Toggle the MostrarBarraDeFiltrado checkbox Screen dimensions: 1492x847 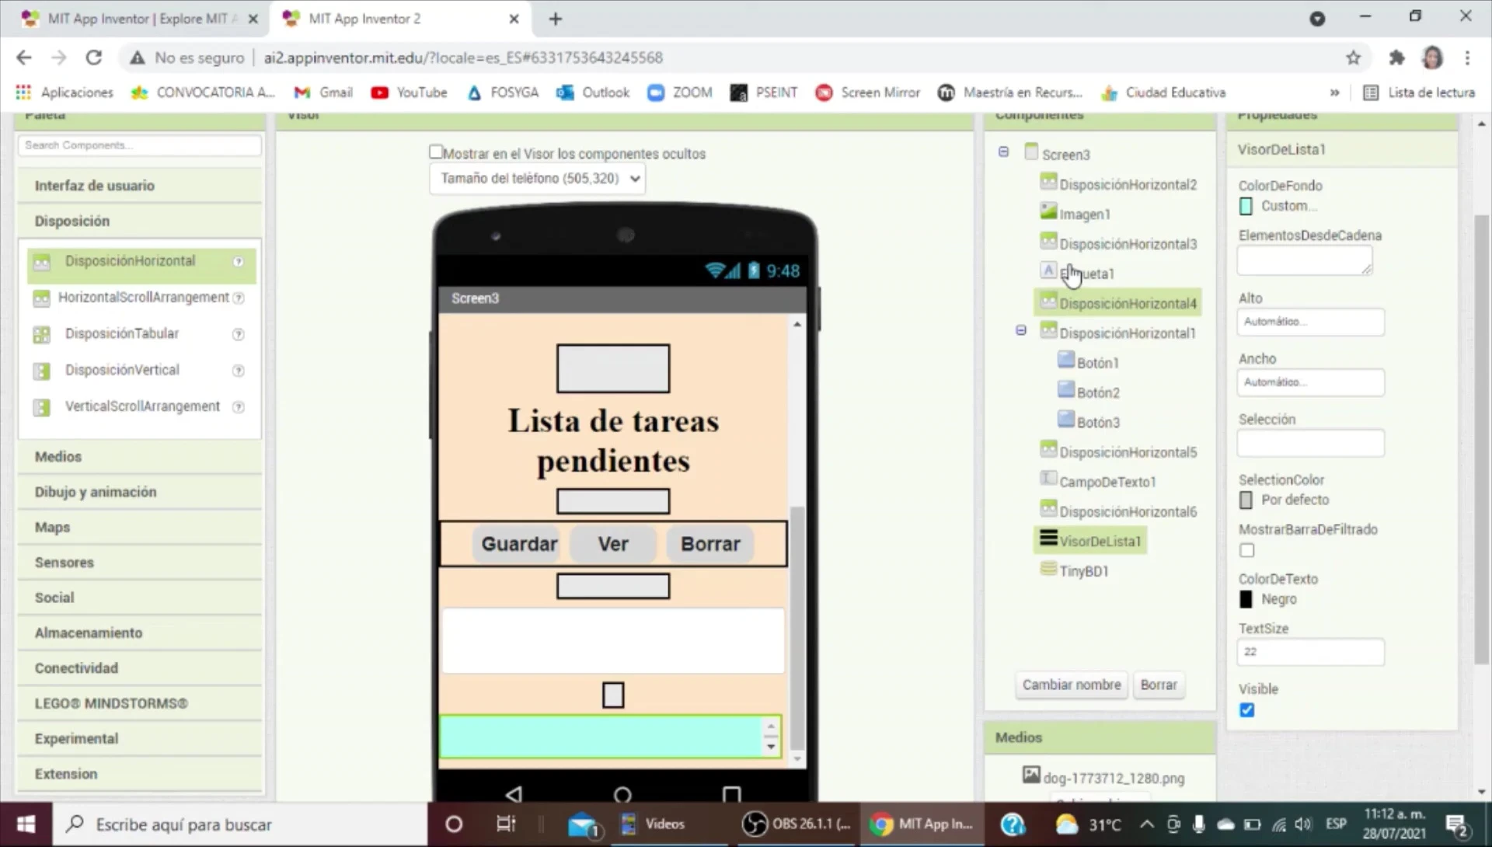[x=1247, y=551]
